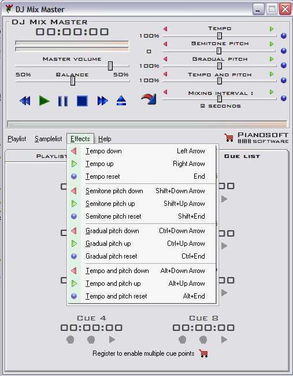This screenshot has height=376, width=293.
Task: Select the Gradual pitch down menu entry
Action: [143, 231]
